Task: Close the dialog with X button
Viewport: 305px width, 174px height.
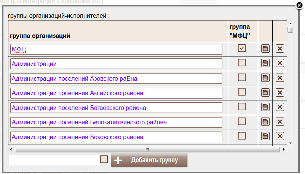Action: click(299, 5)
